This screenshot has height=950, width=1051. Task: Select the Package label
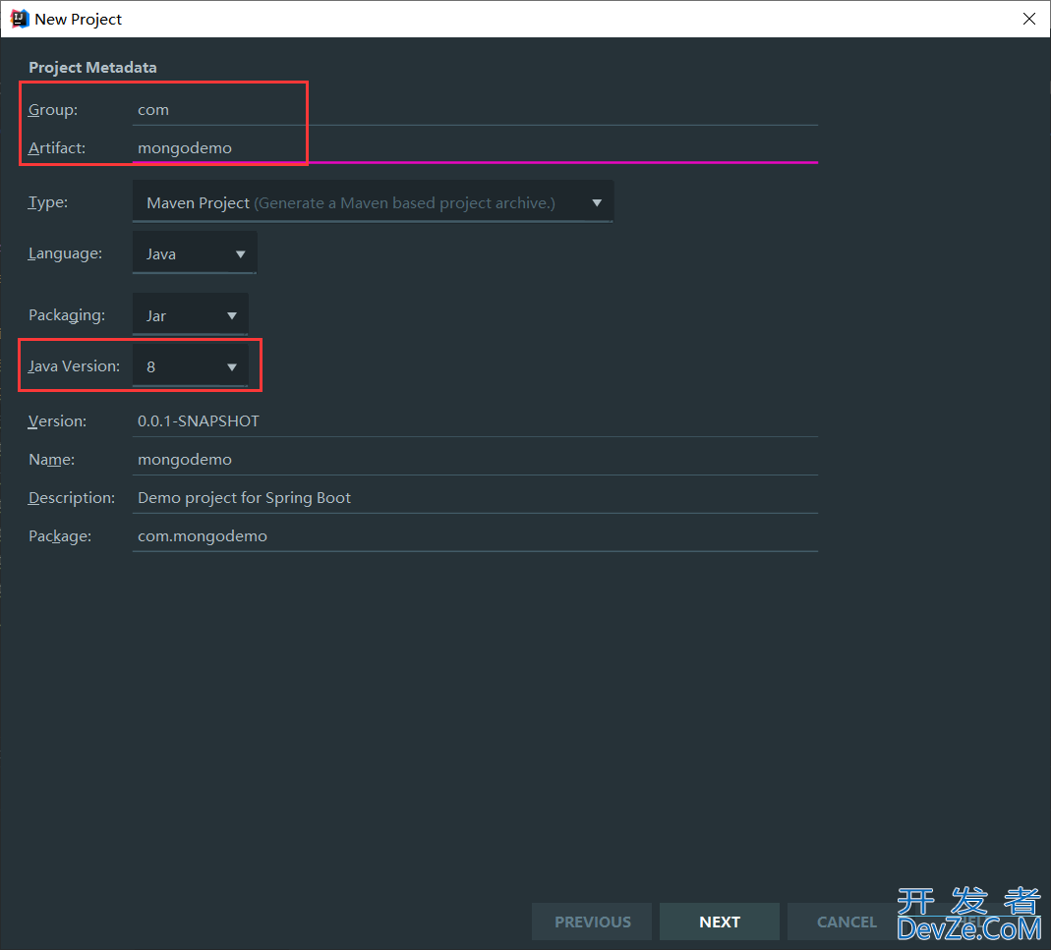60,536
